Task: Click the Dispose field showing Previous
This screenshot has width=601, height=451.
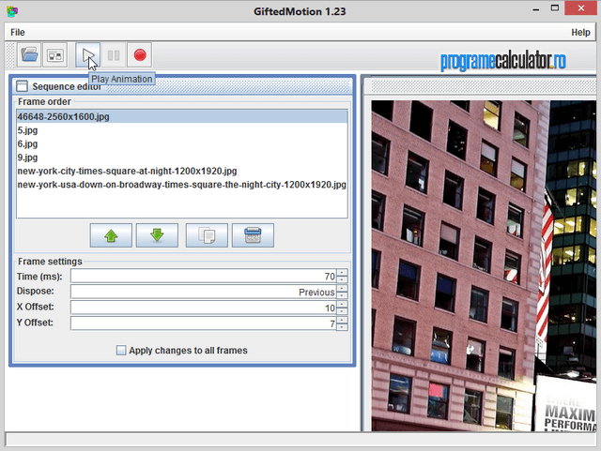Action: (204, 292)
